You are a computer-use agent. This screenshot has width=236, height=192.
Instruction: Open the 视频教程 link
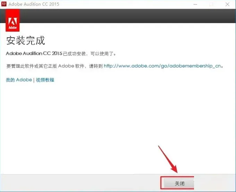(x=45, y=80)
